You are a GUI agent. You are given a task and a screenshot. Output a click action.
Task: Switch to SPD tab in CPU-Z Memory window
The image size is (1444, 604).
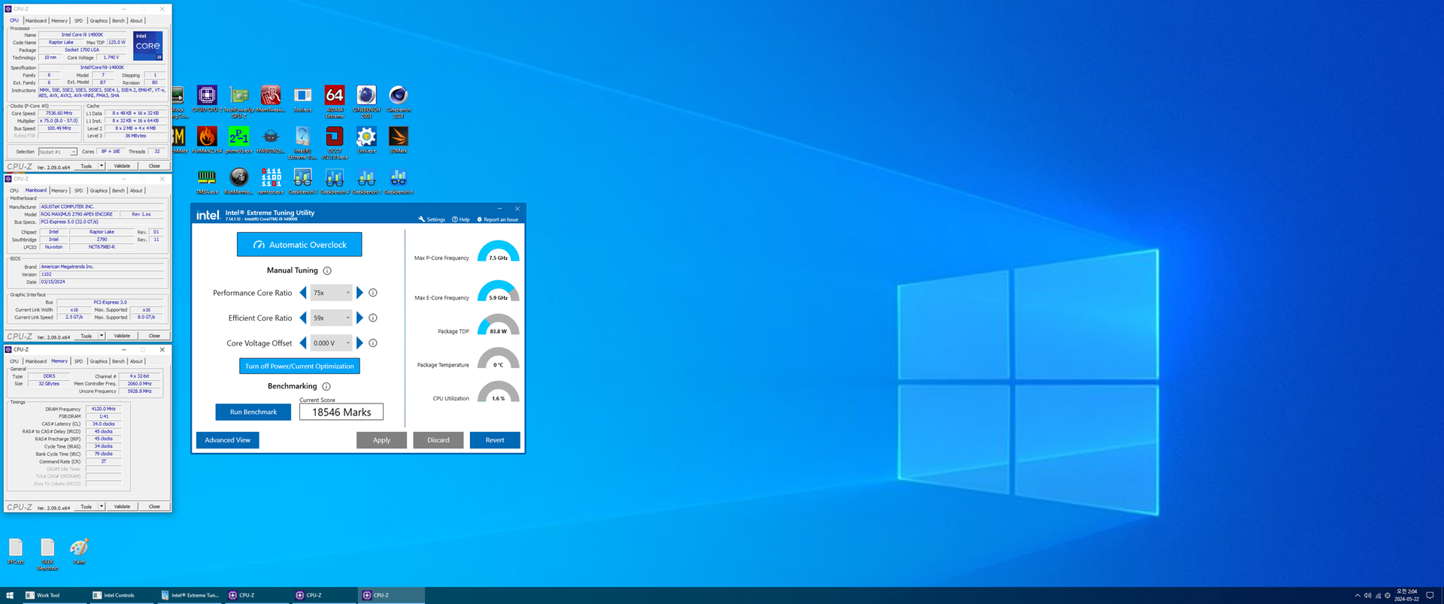[78, 361]
